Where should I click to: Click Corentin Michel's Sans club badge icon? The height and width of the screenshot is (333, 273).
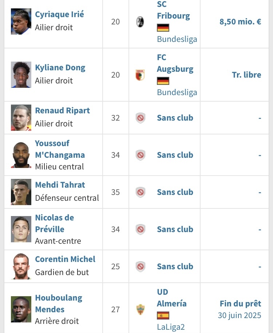[140, 267]
